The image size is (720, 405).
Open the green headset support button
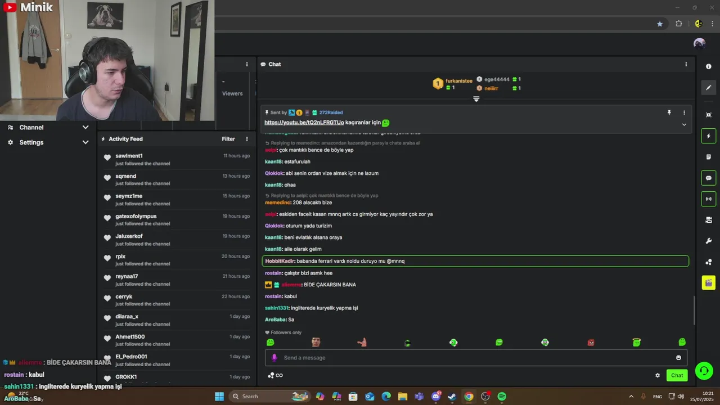tap(703, 371)
